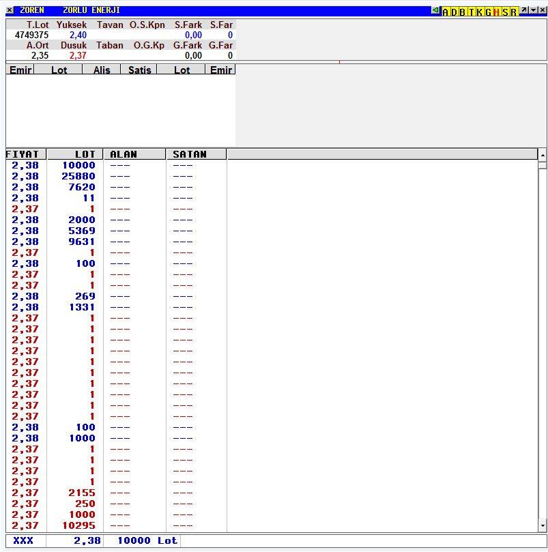Select the yellow R toolbar button
Screen dimensions: 548x552
[513, 12]
